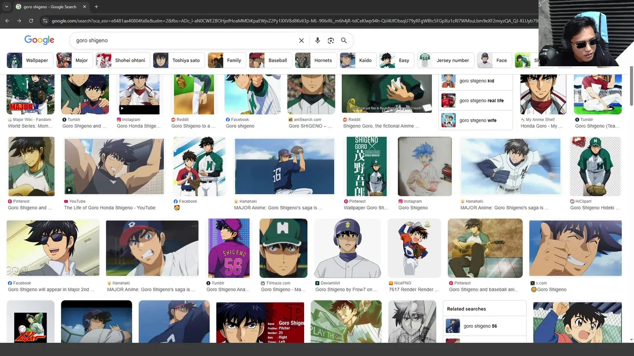Go back using browser back arrow
Screen dimensions: 634x356
(x=7, y=21)
